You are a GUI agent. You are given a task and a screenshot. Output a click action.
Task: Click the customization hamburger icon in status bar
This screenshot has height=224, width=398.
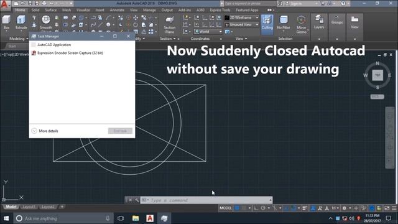coord(394,208)
